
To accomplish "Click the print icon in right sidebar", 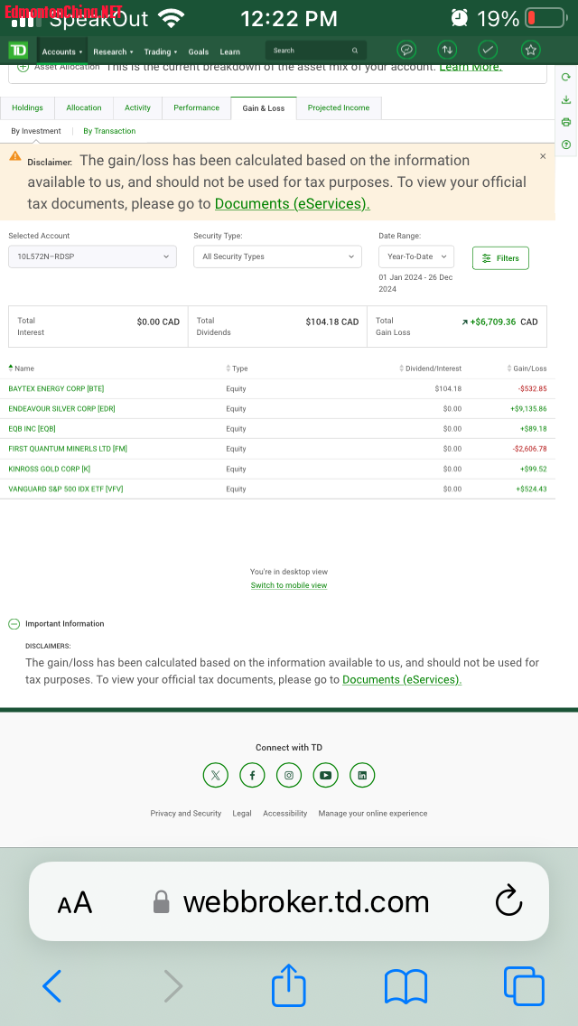I will [x=566, y=122].
